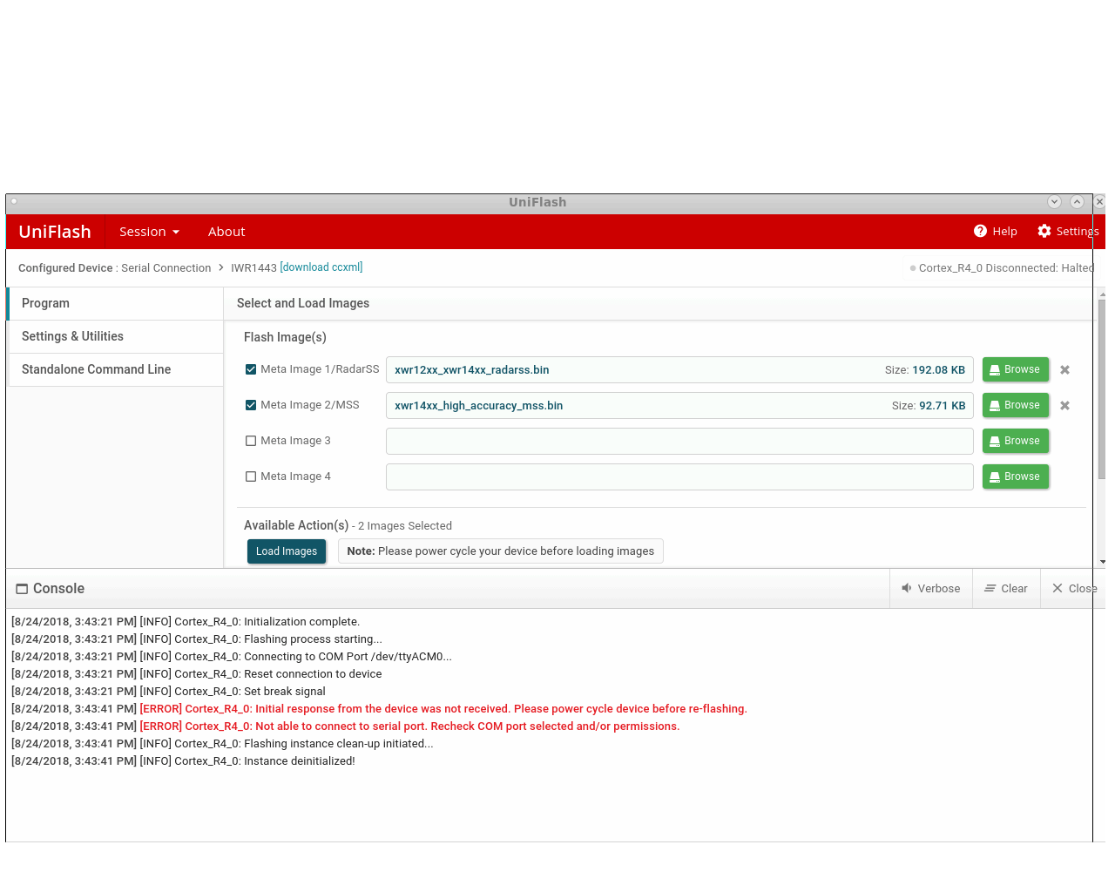Uncheck Meta Image 2/MSS checkbox

[x=251, y=405]
